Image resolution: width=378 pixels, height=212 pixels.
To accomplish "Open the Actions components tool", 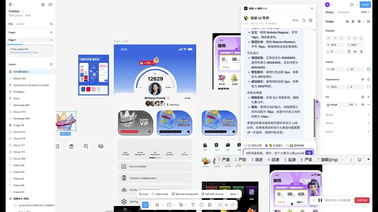I will point(210,205).
